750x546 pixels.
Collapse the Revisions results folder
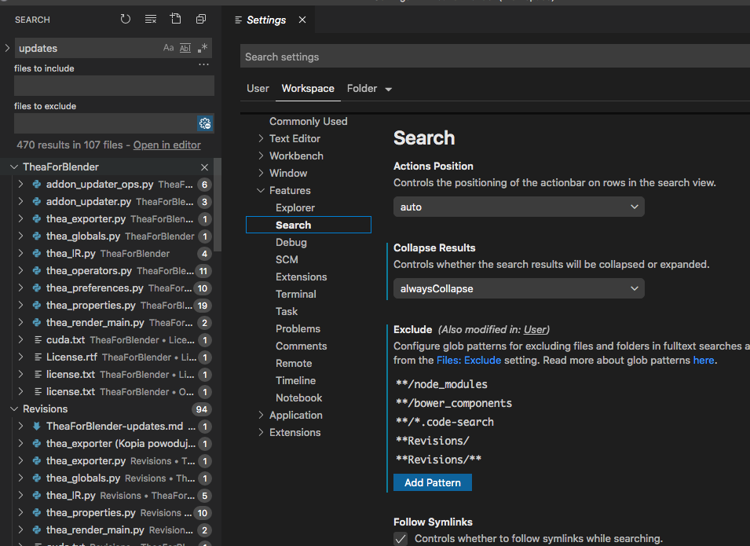point(14,409)
